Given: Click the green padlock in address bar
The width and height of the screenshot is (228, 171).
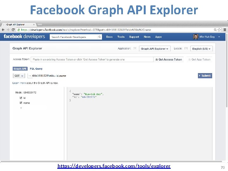Looking at the screenshot, I should (18, 30).
